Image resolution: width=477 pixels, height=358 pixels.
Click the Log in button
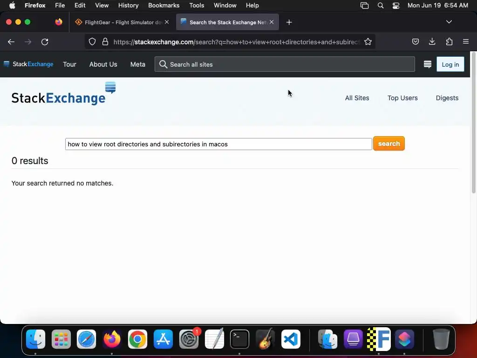coord(450,64)
